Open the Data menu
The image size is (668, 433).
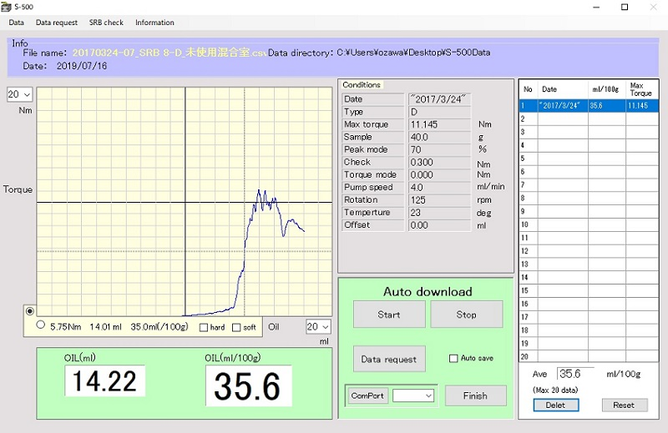[x=16, y=23]
